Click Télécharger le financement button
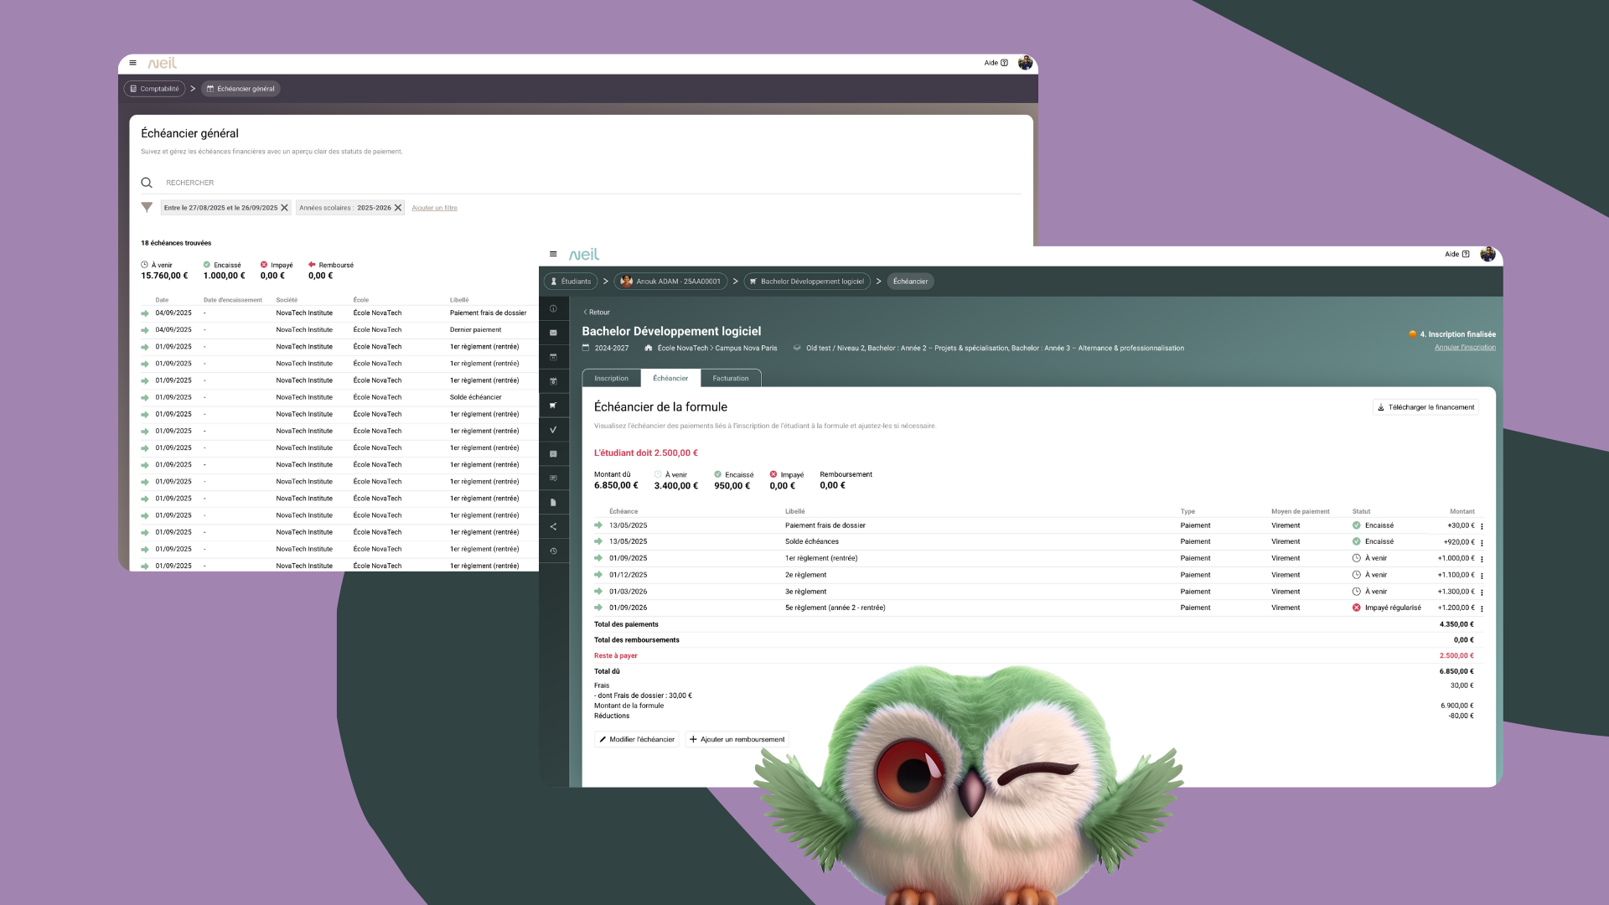This screenshot has height=905, width=1609. coord(1425,407)
